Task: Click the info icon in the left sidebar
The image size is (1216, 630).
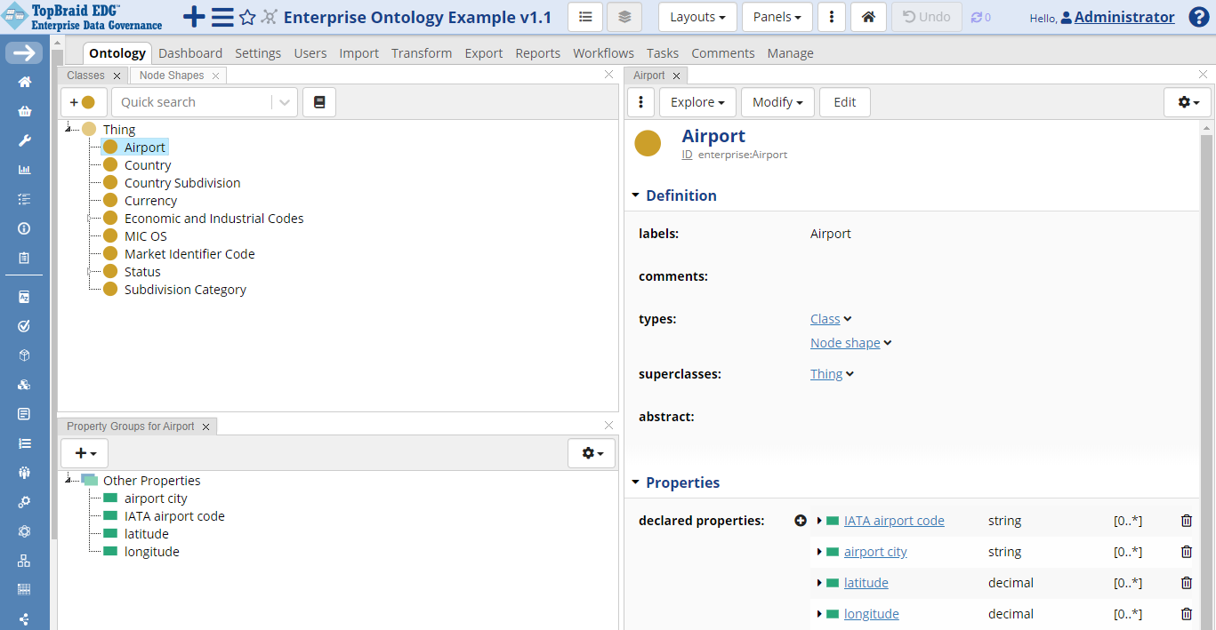Action: 23,228
